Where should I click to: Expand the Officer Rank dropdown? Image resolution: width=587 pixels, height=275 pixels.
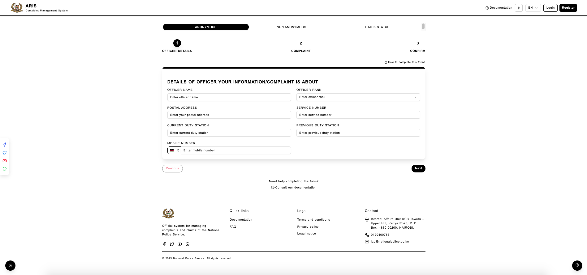pos(358,97)
